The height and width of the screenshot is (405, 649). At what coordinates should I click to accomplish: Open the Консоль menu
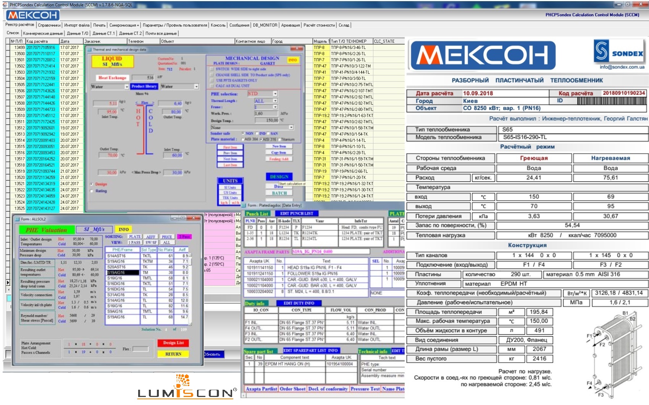pyautogui.click(x=218, y=25)
